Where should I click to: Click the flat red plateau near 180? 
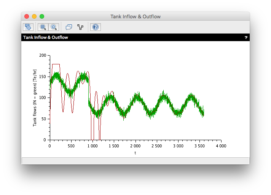56,64
